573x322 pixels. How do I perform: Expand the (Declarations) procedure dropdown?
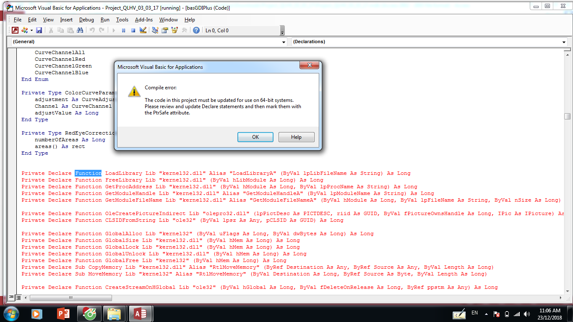[564, 42]
